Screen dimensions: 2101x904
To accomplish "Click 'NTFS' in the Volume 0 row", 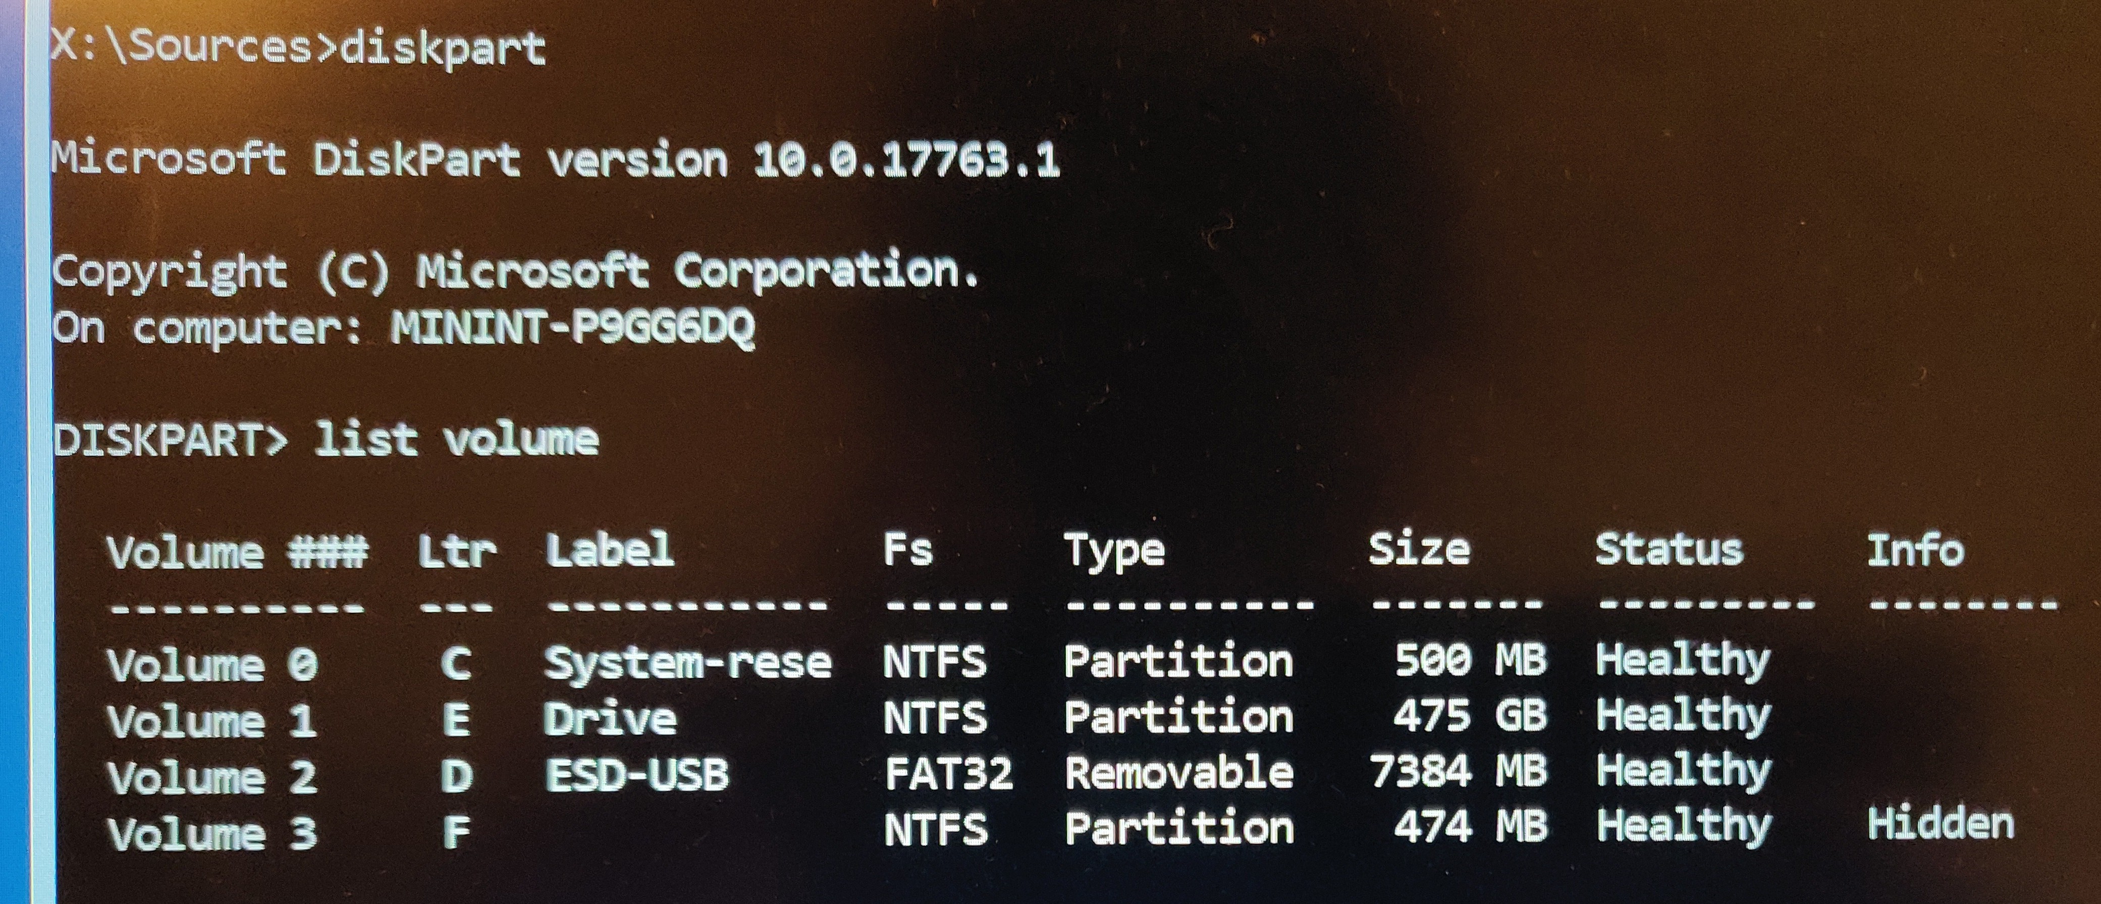I will (935, 662).
